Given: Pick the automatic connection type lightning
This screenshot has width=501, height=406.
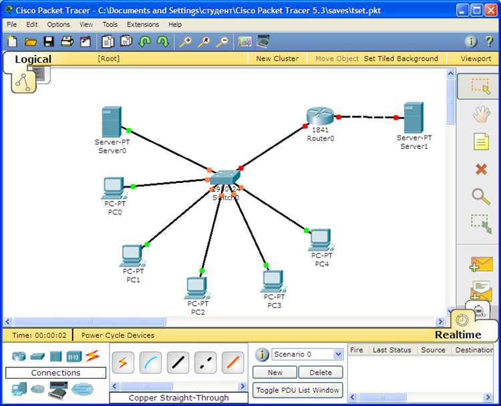Looking at the screenshot, I should pyautogui.click(x=123, y=363).
